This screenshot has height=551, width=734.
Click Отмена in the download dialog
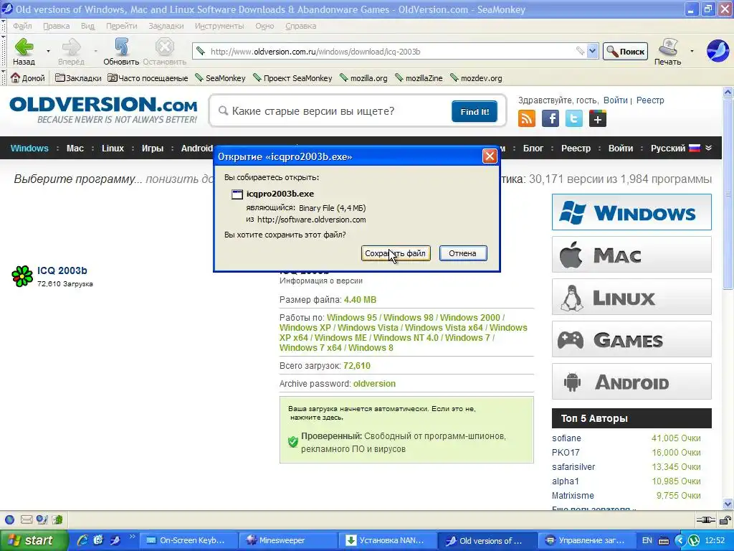(x=463, y=253)
